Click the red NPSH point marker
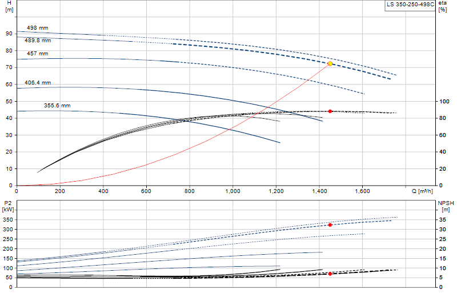The height and width of the screenshot is (297, 457). click(x=330, y=274)
